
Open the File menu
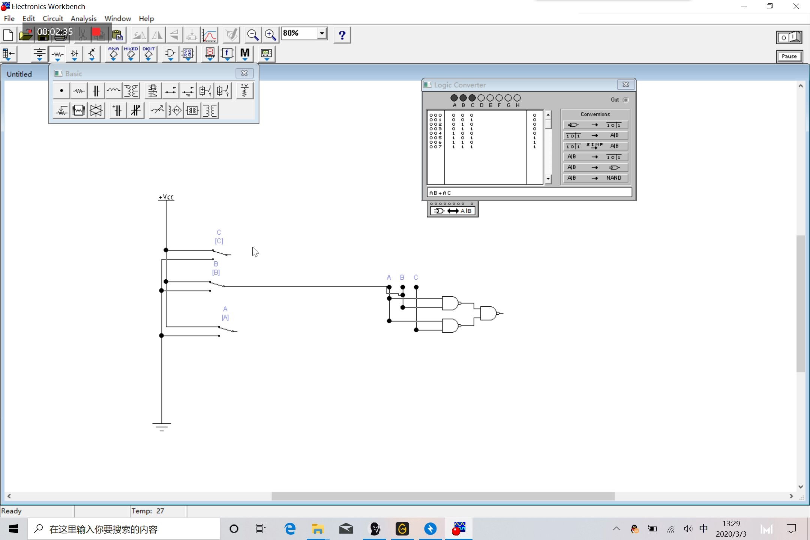click(x=9, y=18)
